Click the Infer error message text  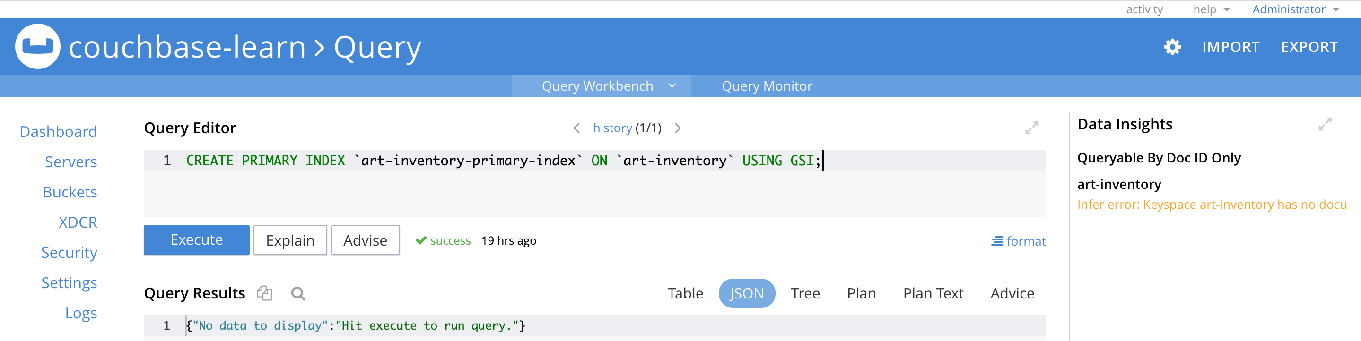[x=1212, y=205]
